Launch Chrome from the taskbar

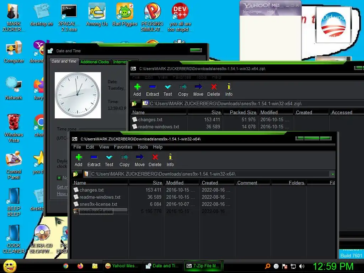point(66,266)
